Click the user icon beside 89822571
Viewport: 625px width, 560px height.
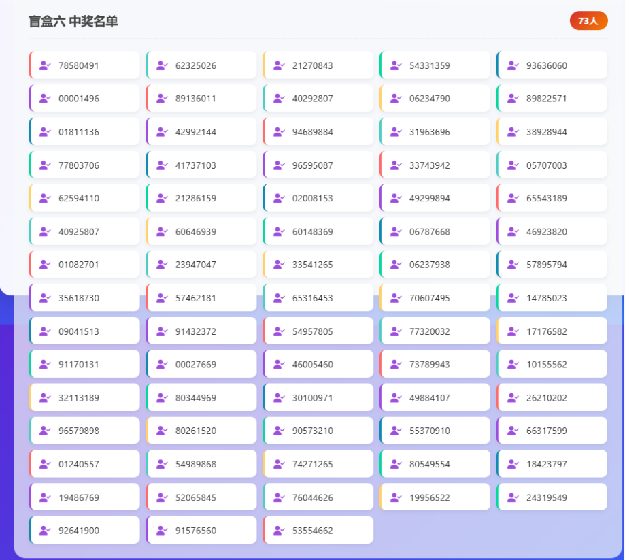[x=513, y=99]
